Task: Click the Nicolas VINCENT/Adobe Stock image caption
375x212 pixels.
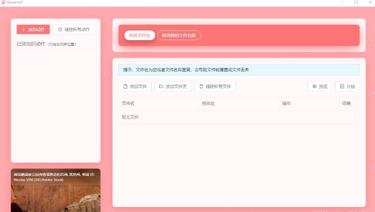Action: pyautogui.click(x=54, y=177)
